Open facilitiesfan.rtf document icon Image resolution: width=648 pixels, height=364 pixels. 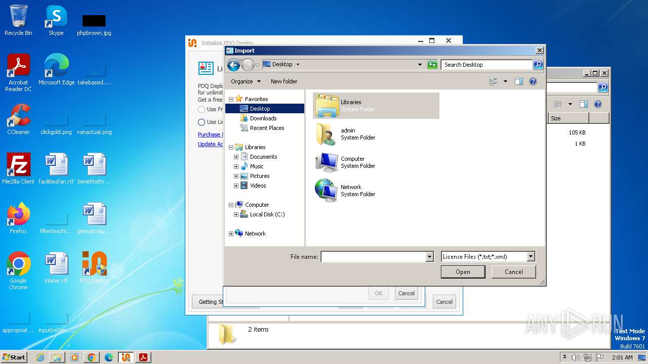coord(56,169)
